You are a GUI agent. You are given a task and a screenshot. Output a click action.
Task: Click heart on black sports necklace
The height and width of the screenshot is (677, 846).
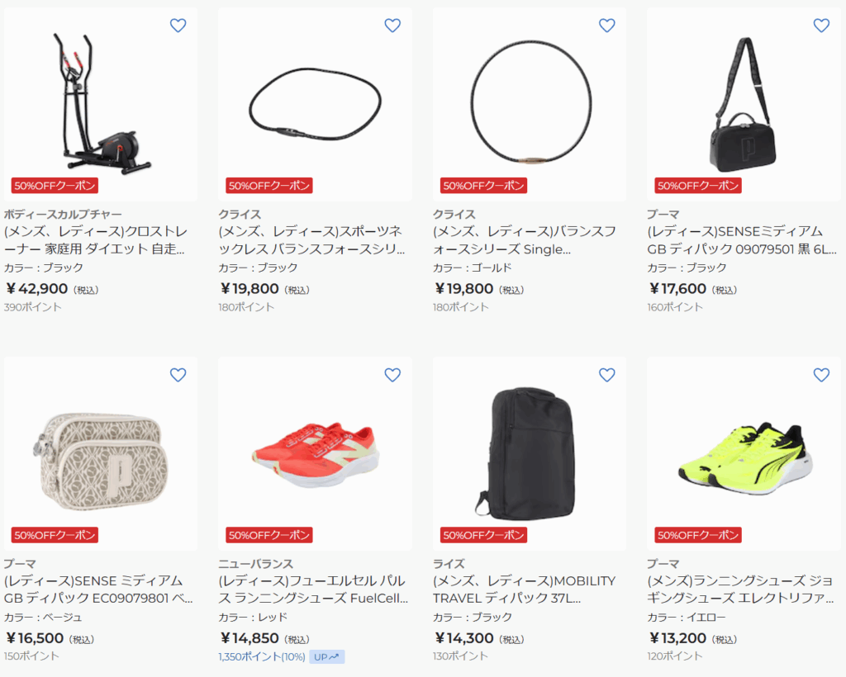(x=392, y=26)
